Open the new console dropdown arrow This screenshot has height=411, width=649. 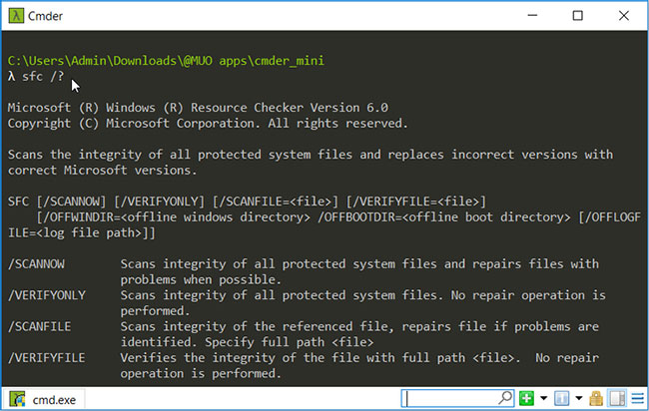point(543,399)
